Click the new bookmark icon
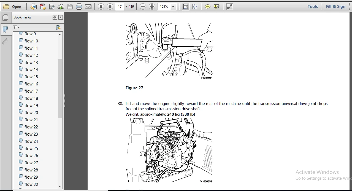Viewport: 352px width, 191px height. pyautogui.click(x=58, y=27)
